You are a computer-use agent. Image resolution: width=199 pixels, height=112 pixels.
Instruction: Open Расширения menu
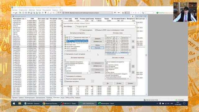pos(47,10)
